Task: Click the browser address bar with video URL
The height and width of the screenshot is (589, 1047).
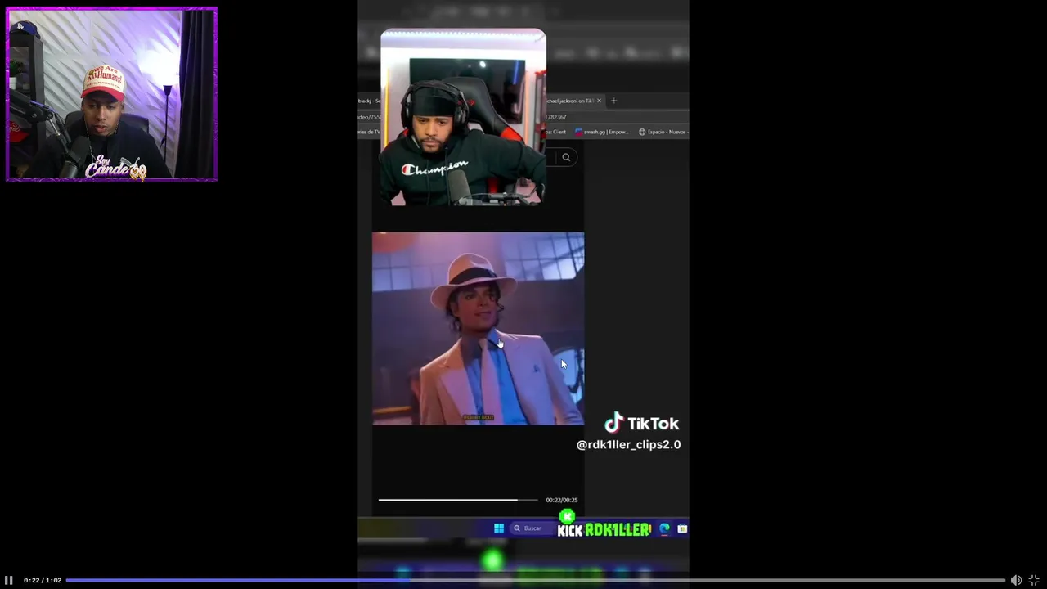Action: click(523, 117)
